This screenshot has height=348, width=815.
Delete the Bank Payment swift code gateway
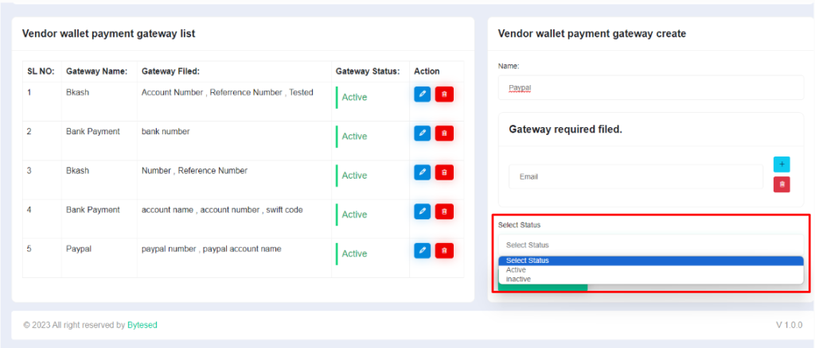[444, 211]
